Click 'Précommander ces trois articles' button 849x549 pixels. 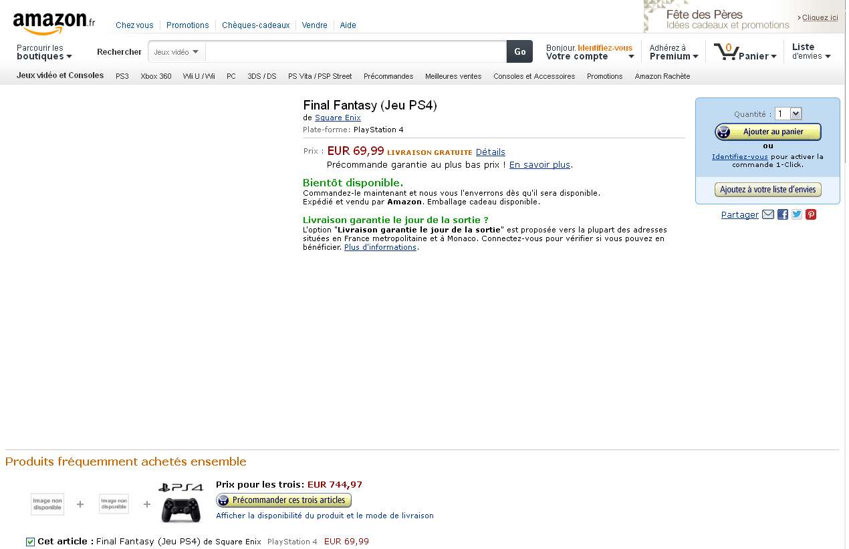284,500
